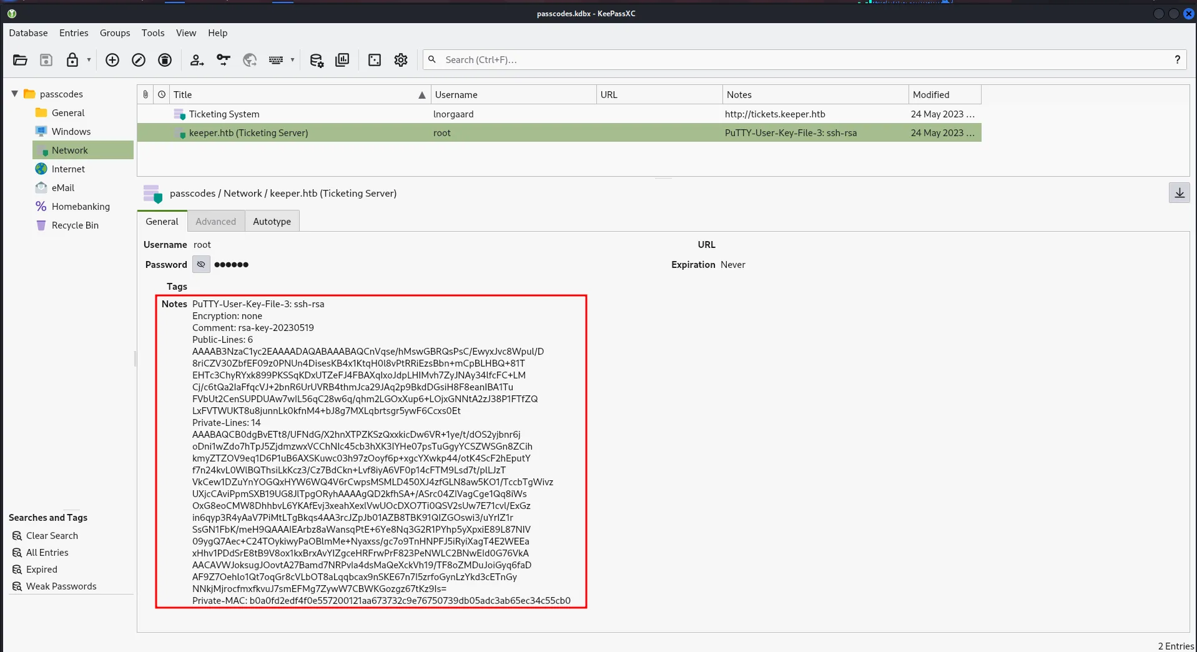The image size is (1197, 652).
Task: Switch to the Advanced details tab
Action: coord(216,221)
